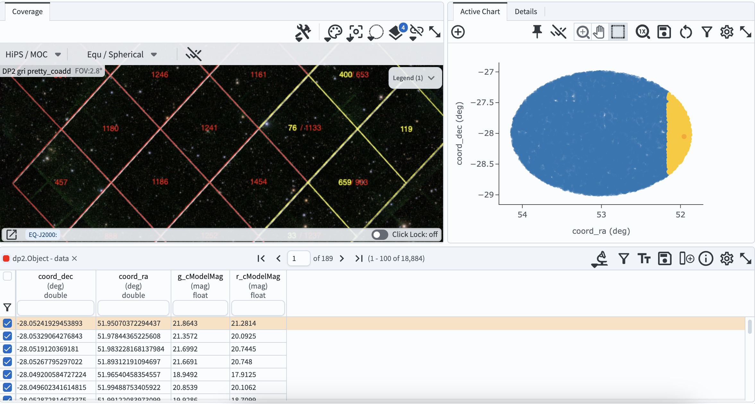Click the center-on-target zoom icon
Screen dimensions: 755x404
coord(355,32)
